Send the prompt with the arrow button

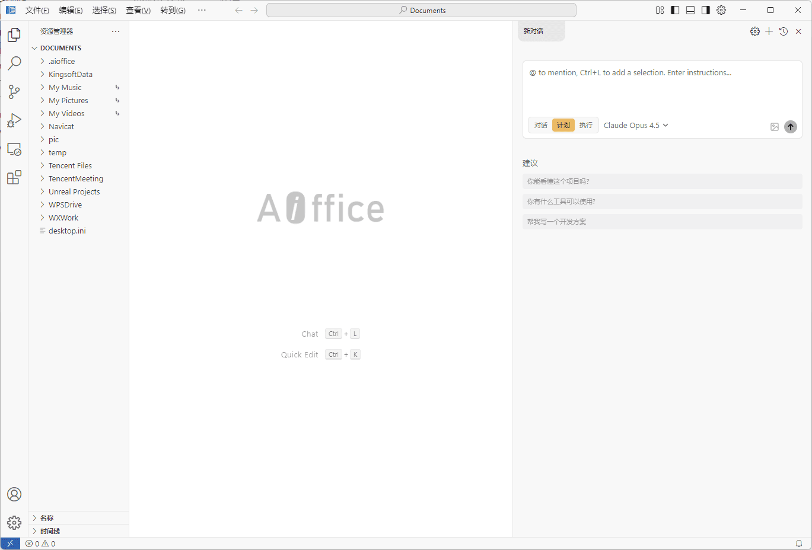click(790, 126)
